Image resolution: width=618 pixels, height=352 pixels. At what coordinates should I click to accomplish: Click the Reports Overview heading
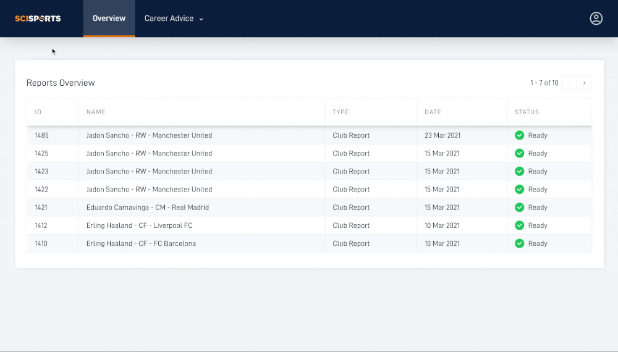click(x=61, y=83)
